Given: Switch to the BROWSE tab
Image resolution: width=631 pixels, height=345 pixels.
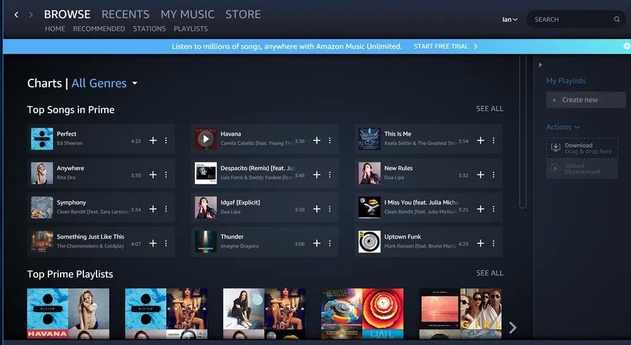Looking at the screenshot, I should tap(68, 14).
